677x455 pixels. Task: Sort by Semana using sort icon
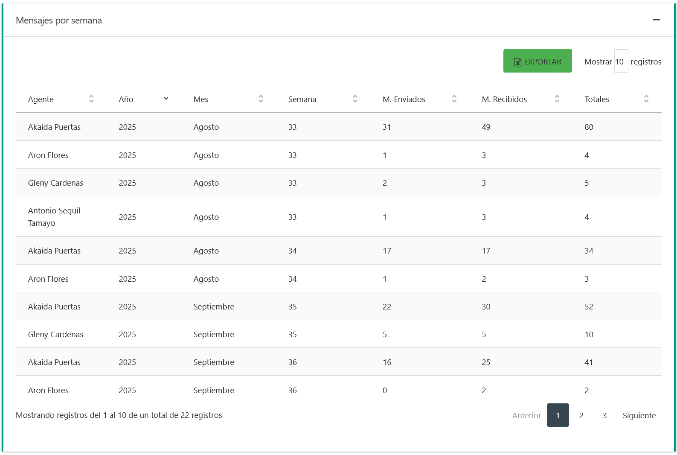point(355,99)
